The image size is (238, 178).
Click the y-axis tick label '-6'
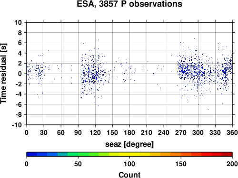point(19,104)
